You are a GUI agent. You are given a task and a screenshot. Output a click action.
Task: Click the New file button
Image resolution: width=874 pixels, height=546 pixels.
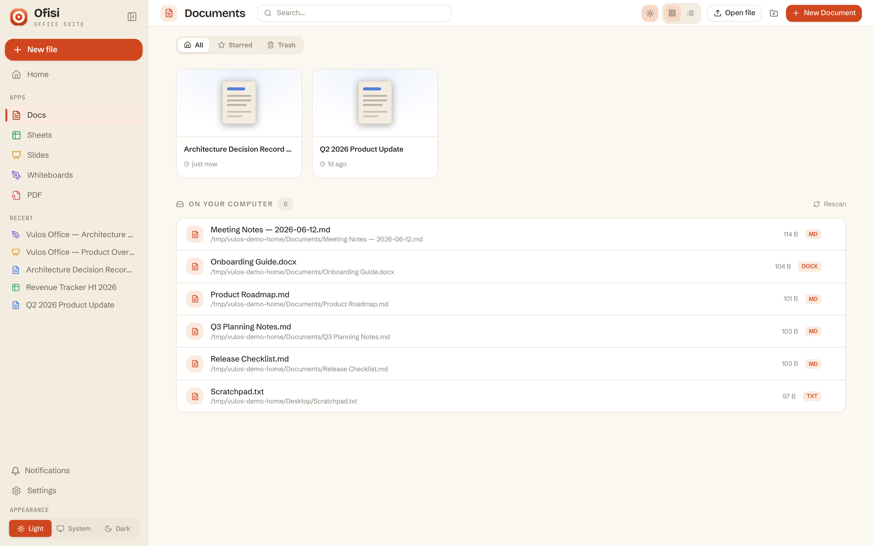tap(74, 49)
